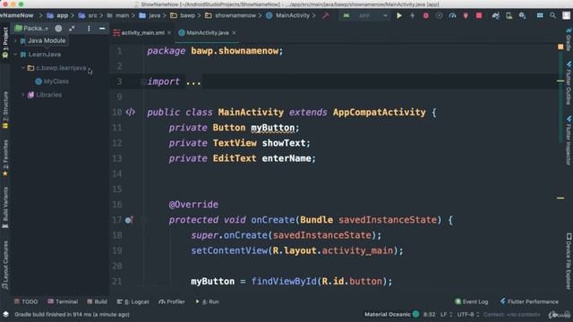Viewport: 573px width, 322px height.
Task: Click the Make Project hammer icon
Action: coord(325,16)
